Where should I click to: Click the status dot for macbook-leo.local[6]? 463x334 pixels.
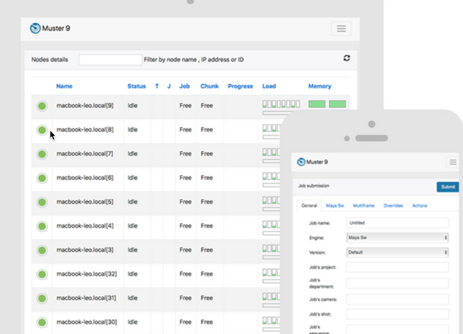(42, 178)
